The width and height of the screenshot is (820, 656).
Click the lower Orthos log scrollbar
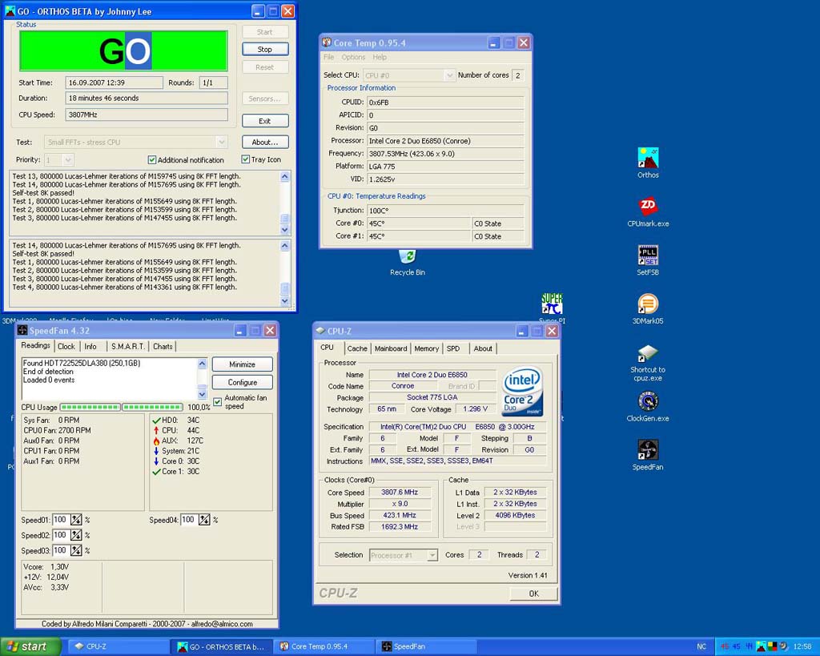coord(285,273)
